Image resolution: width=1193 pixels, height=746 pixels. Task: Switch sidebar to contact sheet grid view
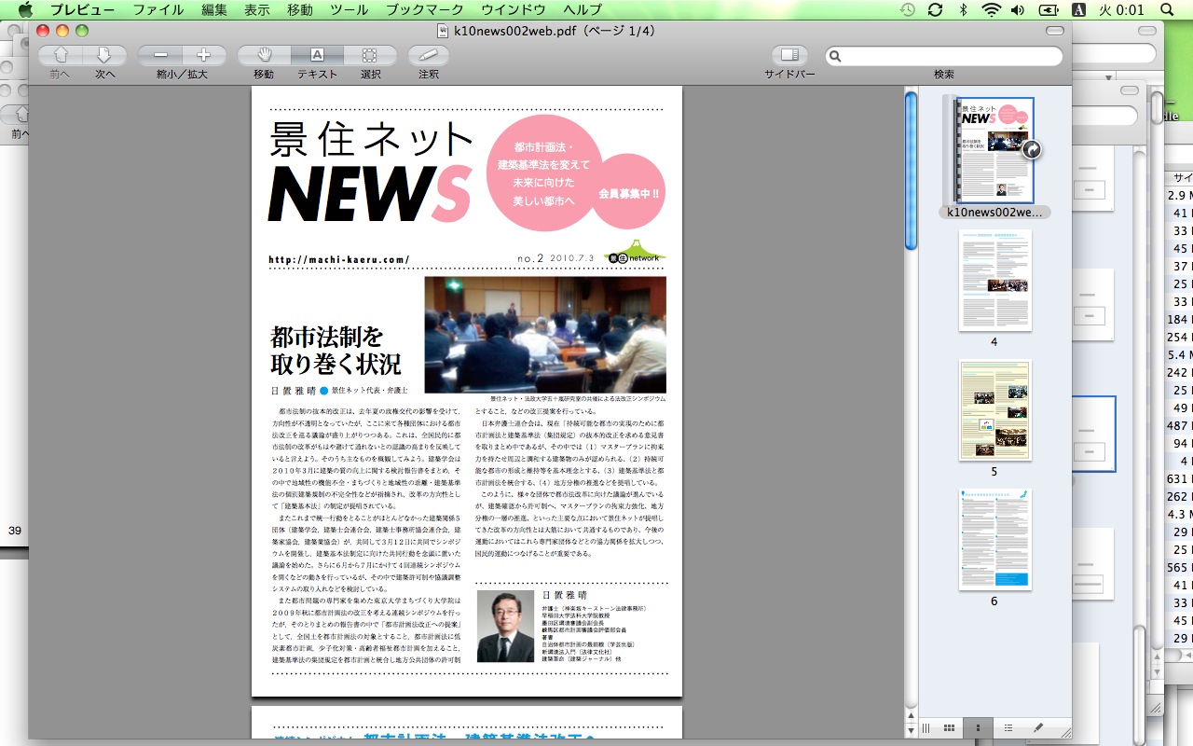tap(949, 727)
